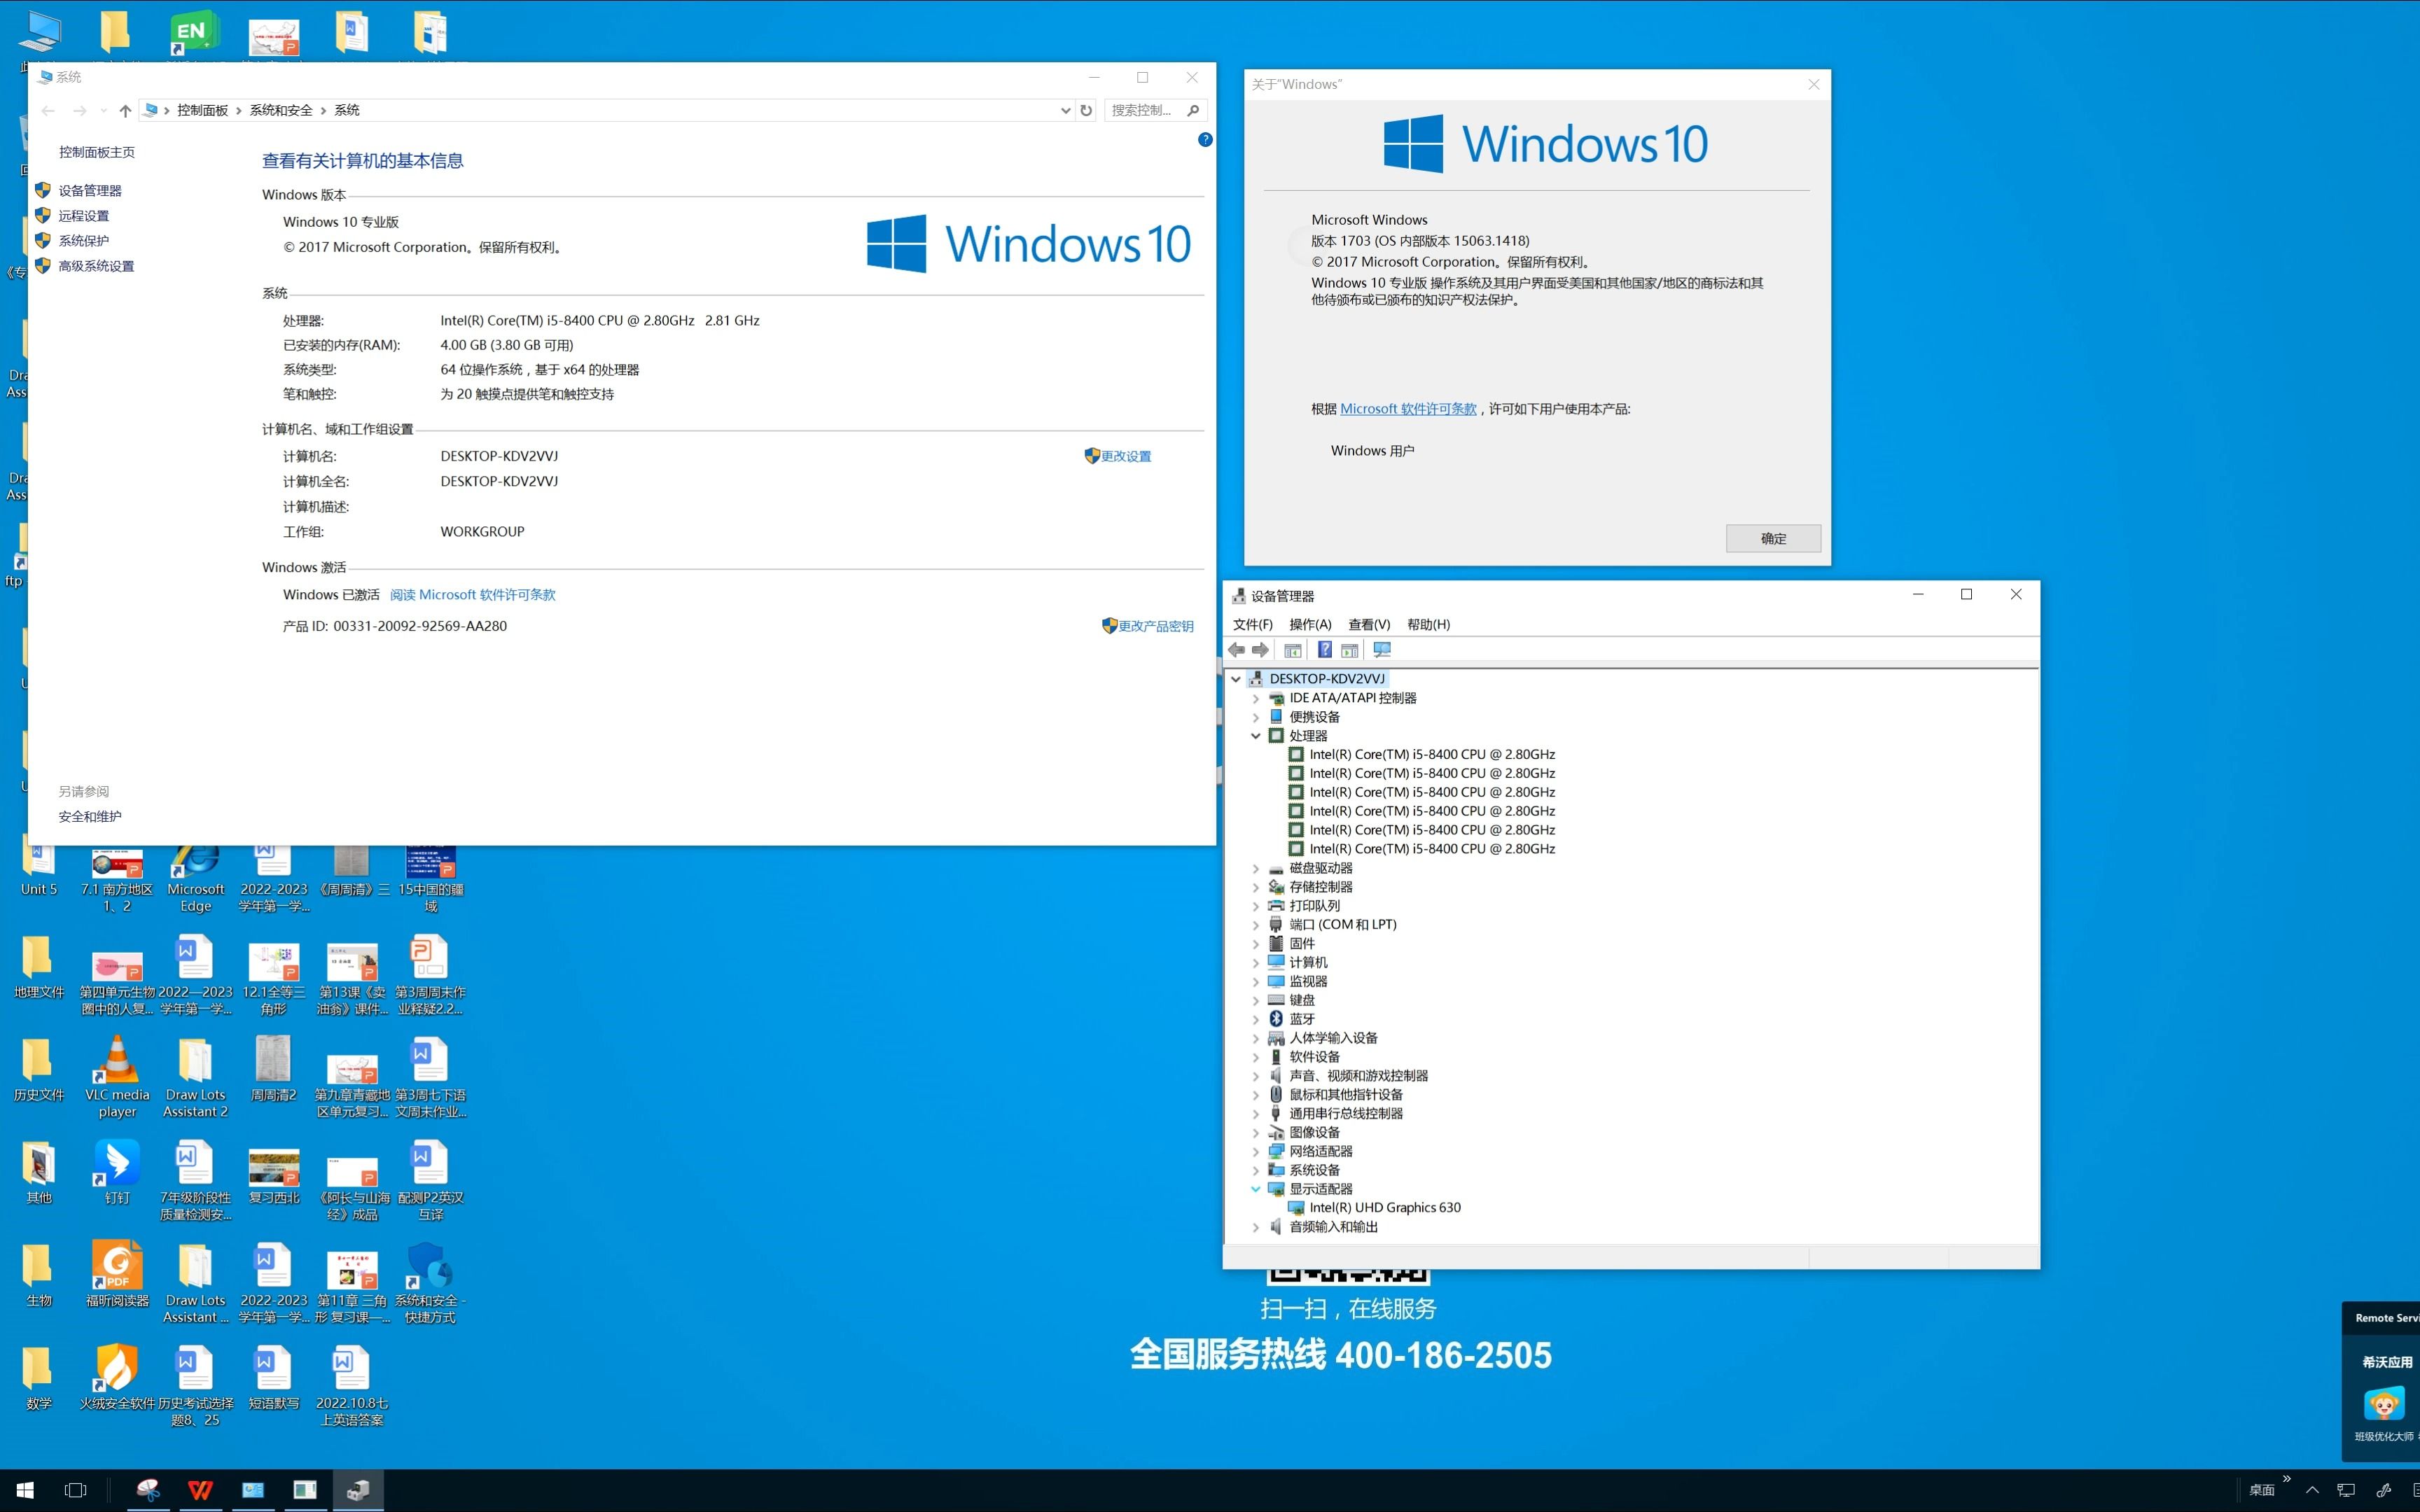Screen dimensions: 2420x1512
Task: Select Intel(R) UHD Graphics 630 device
Action: click(x=1384, y=1208)
